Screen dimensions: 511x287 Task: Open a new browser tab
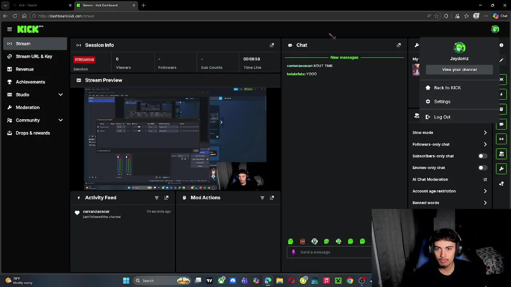(x=143, y=5)
